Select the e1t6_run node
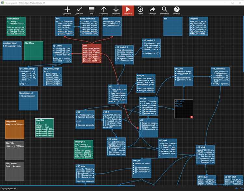244x191 pixels. (142, 169)
